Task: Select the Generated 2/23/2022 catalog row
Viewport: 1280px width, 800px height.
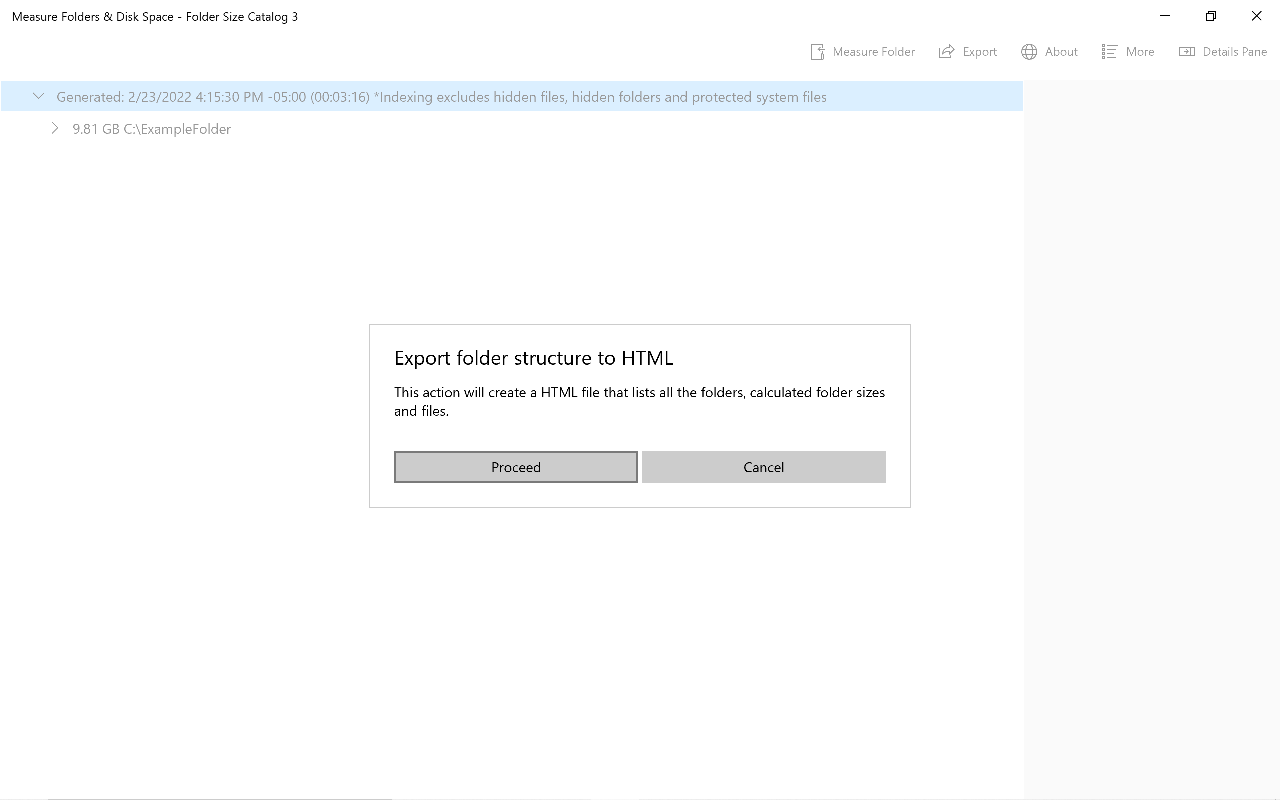Action: 441,97
